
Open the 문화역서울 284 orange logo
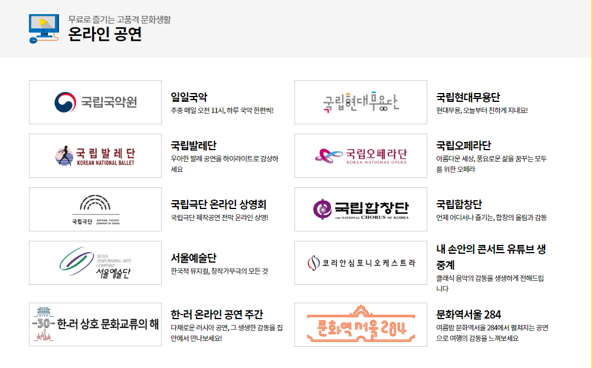click(x=361, y=324)
